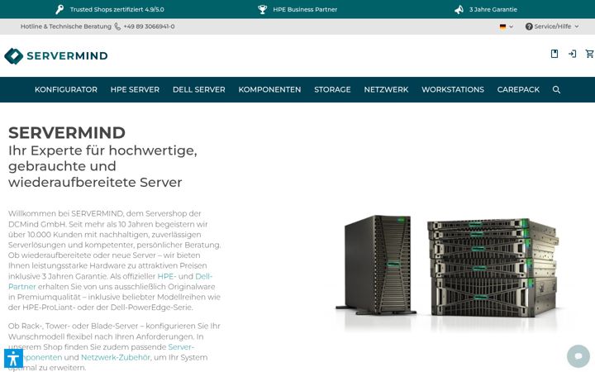Click the hotline phone handset icon

[117, 26]
